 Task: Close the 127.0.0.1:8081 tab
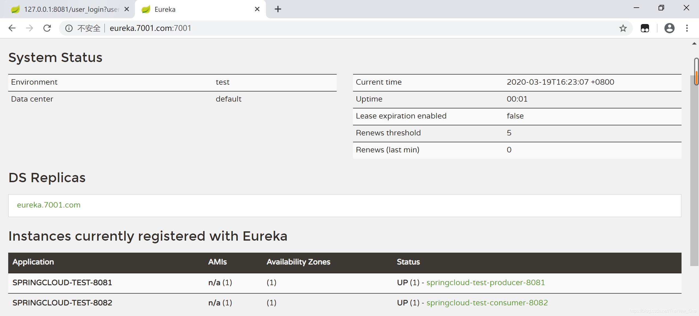coord(127,9)
